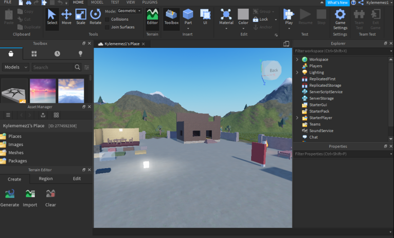Click the Toolbox search magnifier
Screen dimensions: 394x238
click(77, 67)
